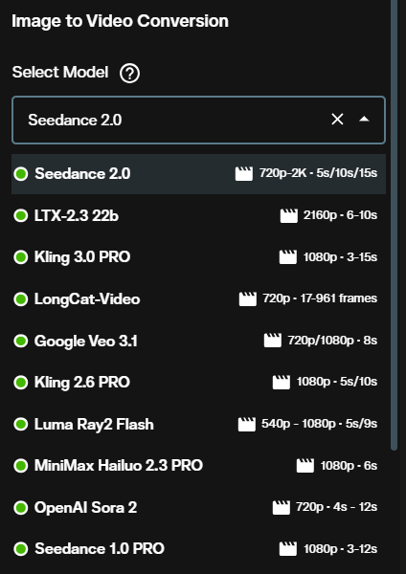
Task: Click the '720p/1080p · 8s' spec text
Action: click(x=332, y=341)
